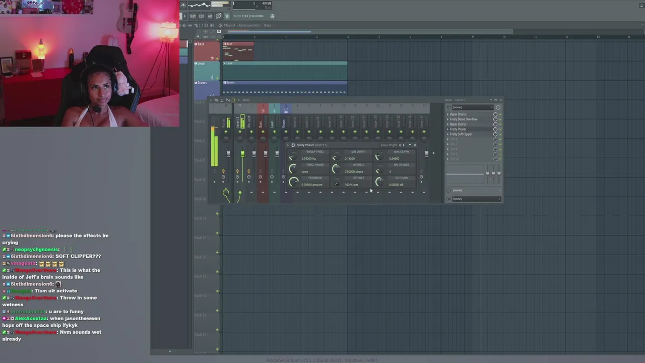Open the Fruity Soft Clipper slot arrow

click(x=447, y=134)
